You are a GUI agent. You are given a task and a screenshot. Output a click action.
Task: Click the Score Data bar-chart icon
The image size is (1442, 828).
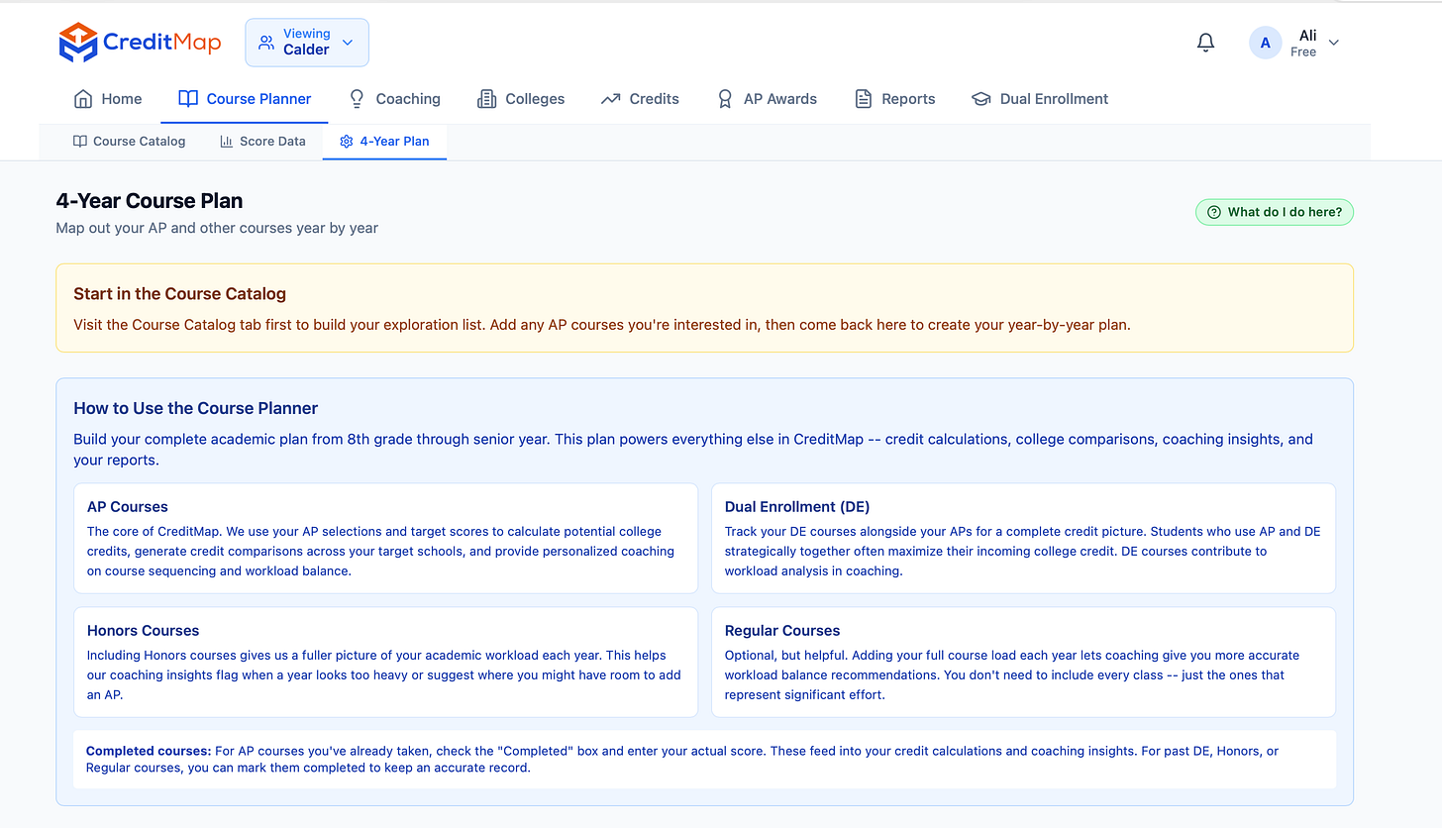click(x=227, y=142)
